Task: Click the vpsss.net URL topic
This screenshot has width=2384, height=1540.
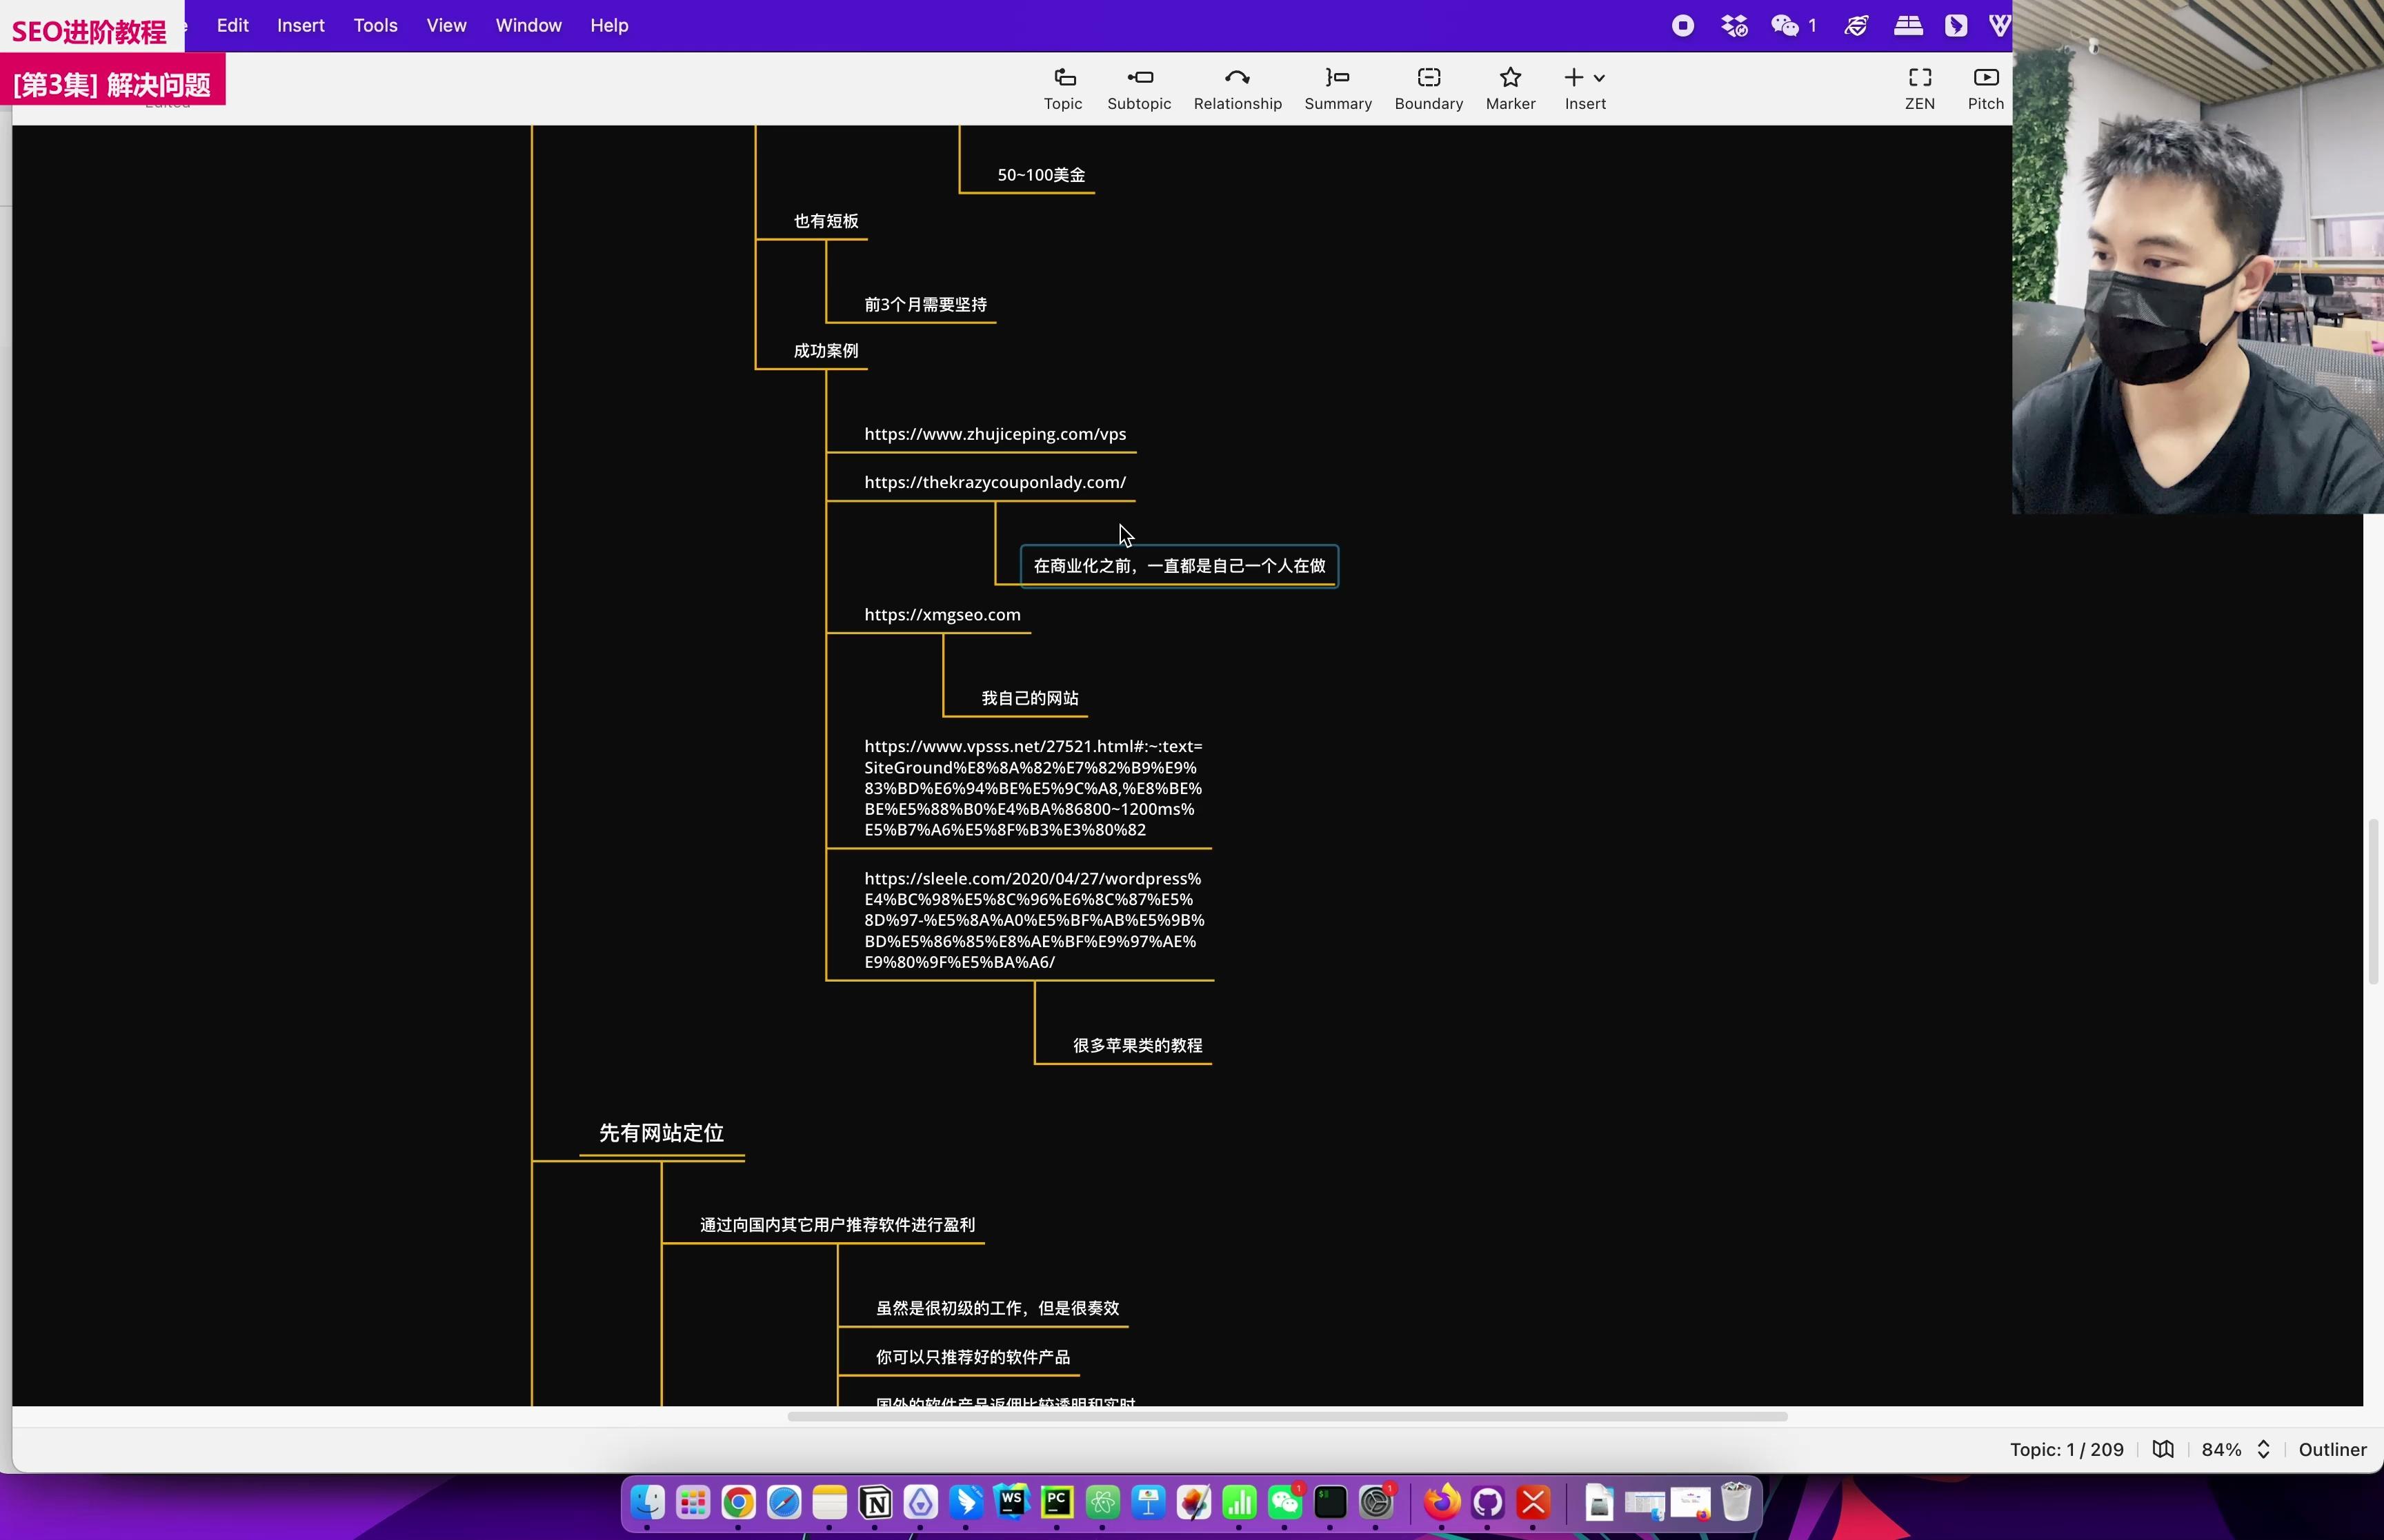Action: click(1033, 788)
